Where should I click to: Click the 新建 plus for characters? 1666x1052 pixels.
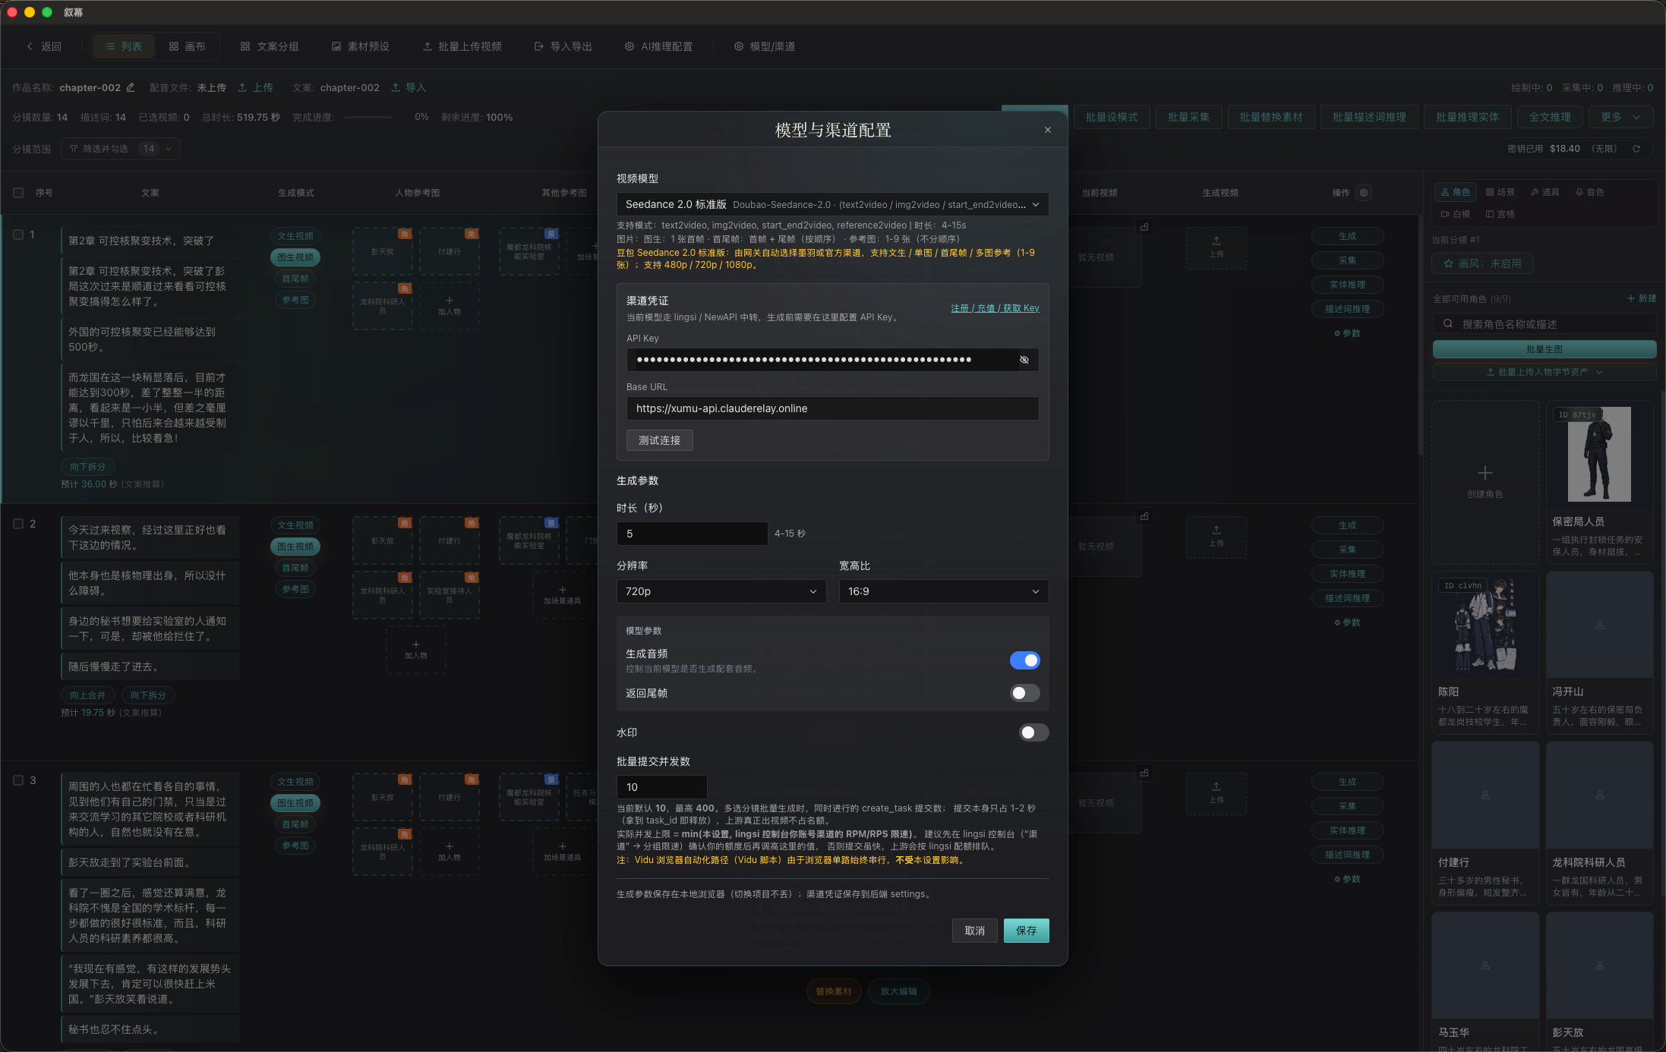[1642, 298]
